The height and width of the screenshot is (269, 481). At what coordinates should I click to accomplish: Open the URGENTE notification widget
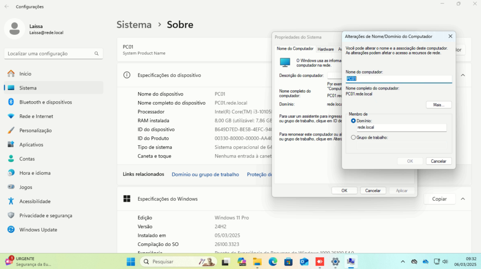pyautogui.click(x=28, y=262)
